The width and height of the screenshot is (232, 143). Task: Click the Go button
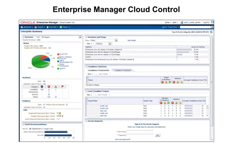157,135
